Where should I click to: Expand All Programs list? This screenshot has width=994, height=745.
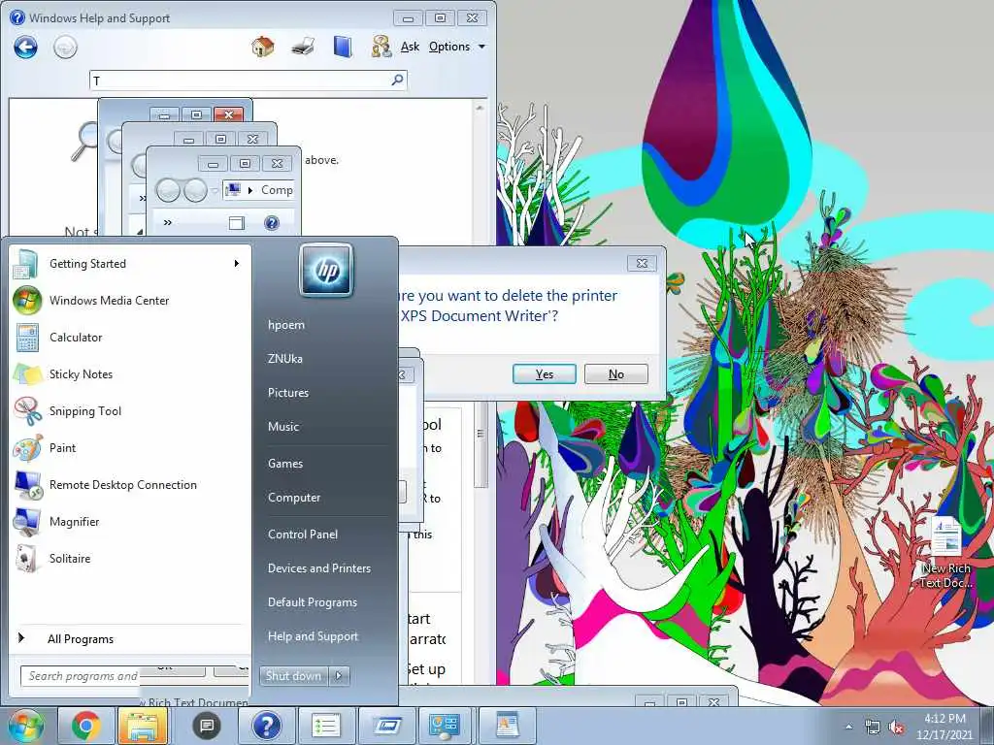tap(130, 638)
